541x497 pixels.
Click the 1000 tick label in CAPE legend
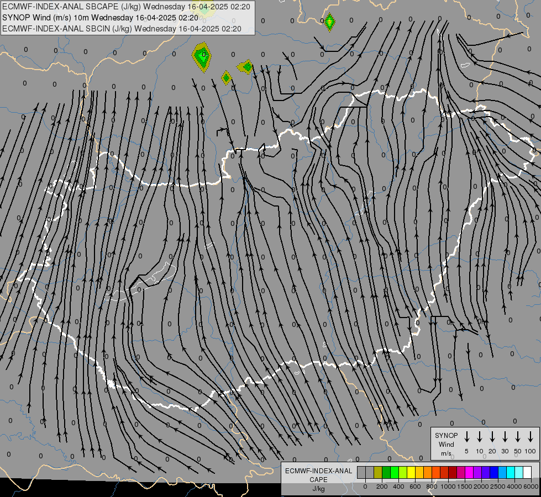(x=448, y=487)
